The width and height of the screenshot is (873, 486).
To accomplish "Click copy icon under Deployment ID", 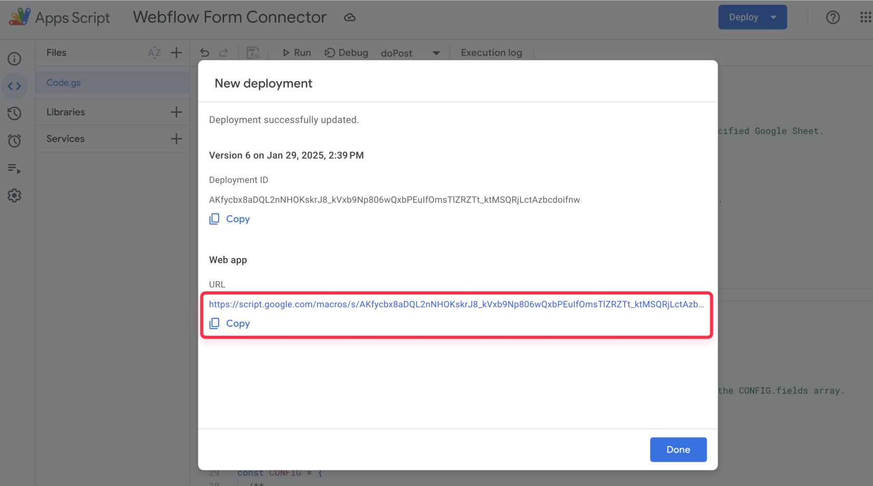I will (214, 219).
